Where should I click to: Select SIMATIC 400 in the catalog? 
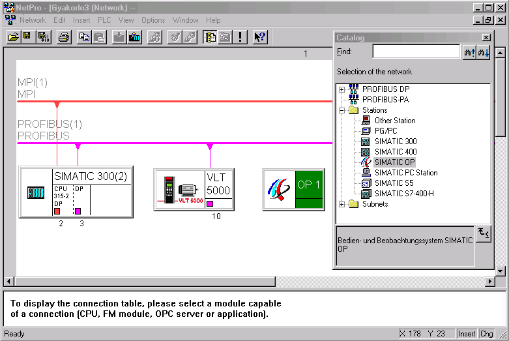click(396, 152)
